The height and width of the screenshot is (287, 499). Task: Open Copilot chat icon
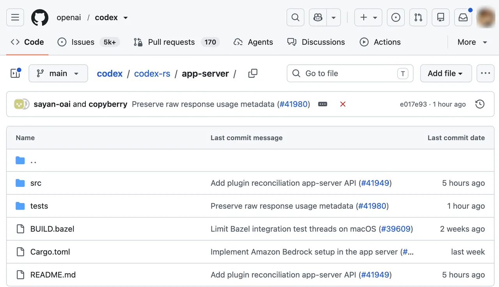[x=318, y=18]
